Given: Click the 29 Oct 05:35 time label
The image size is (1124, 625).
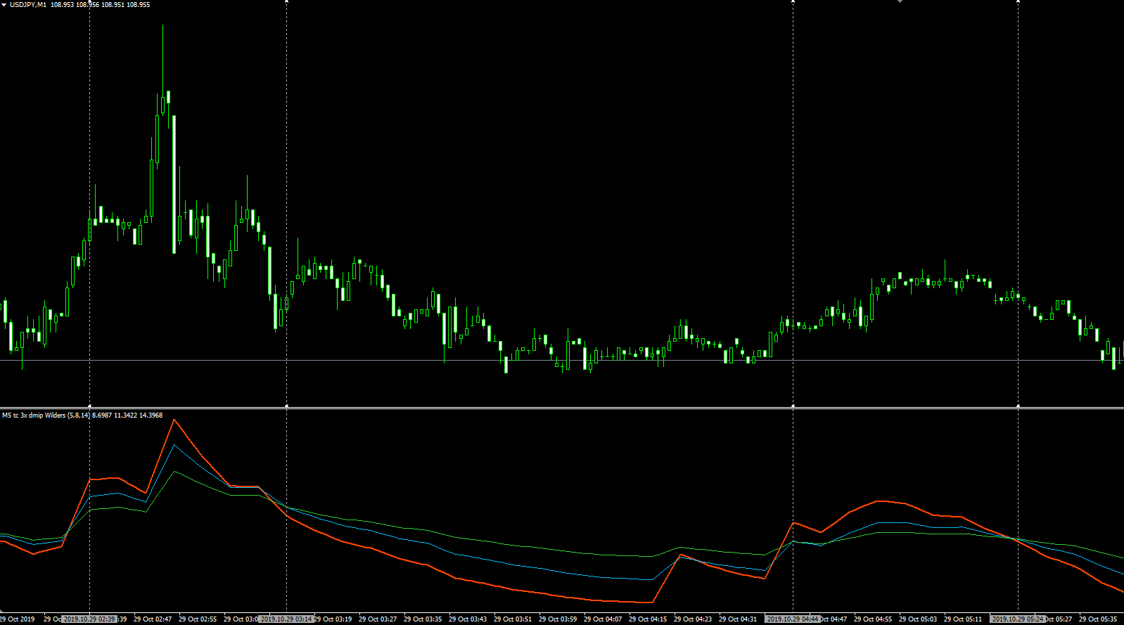Looking at the screenshot, I should (x=1098, y=619).
